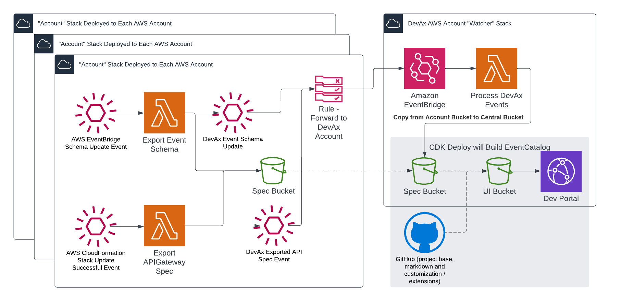Select 'AWS CloudFormation Stack Update Successful Event' label
Viewport: 634px width, 301px height.
coord(96,260)
